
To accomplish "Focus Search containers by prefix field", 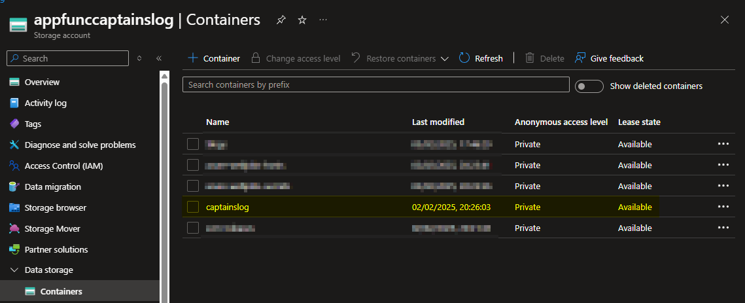I will click(x=376, y=84).
